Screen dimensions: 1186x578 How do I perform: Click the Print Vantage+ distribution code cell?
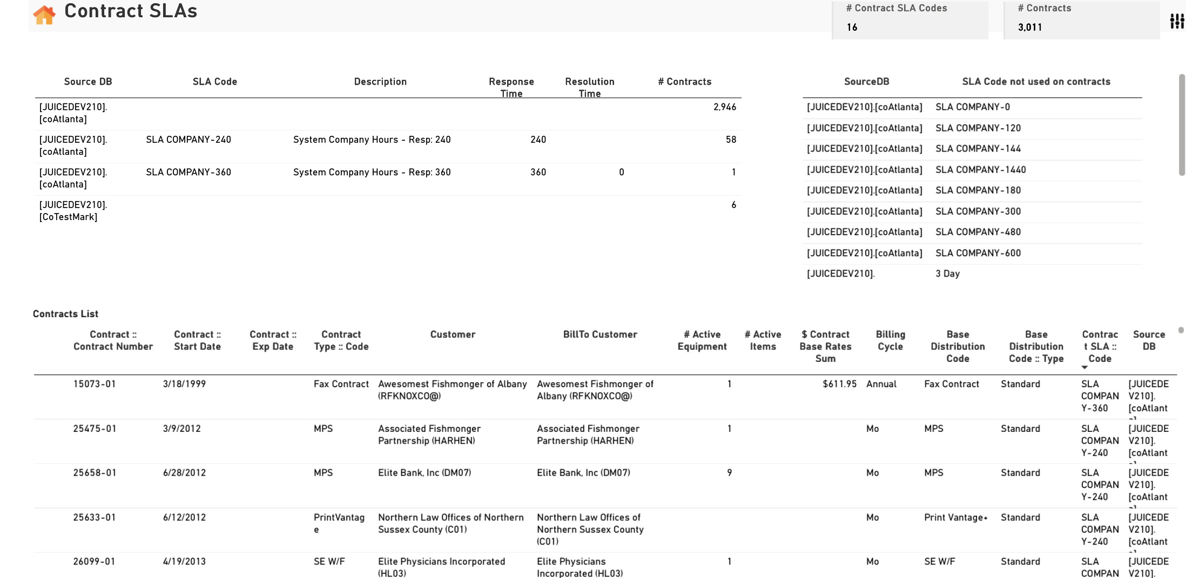(x=956, y=517)
